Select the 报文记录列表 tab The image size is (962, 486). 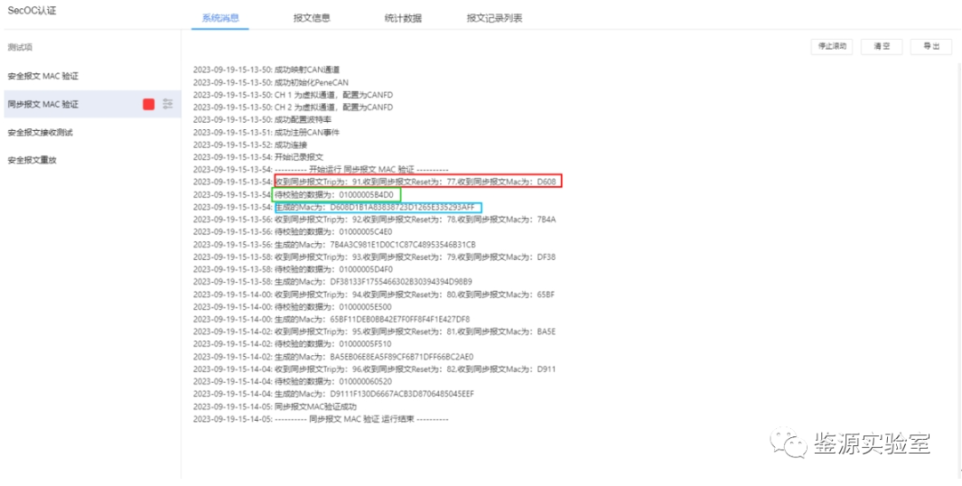(x=494, y=18)
